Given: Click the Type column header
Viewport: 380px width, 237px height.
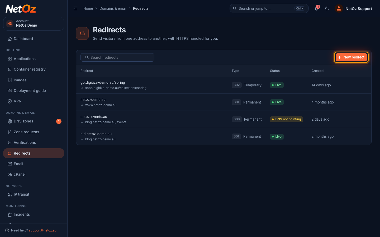Looking at the screenshot, I should 235,71.
